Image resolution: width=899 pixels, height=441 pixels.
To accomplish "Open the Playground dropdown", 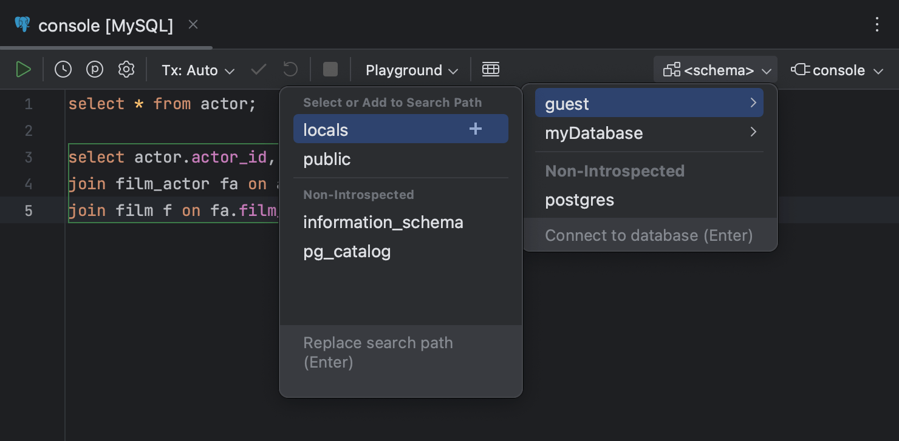I will [411, 70].
